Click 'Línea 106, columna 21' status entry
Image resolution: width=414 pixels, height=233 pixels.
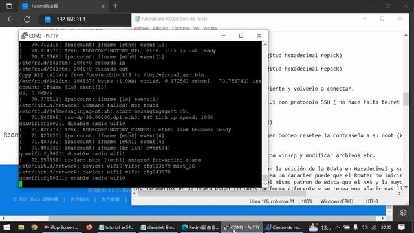point(272,201)
